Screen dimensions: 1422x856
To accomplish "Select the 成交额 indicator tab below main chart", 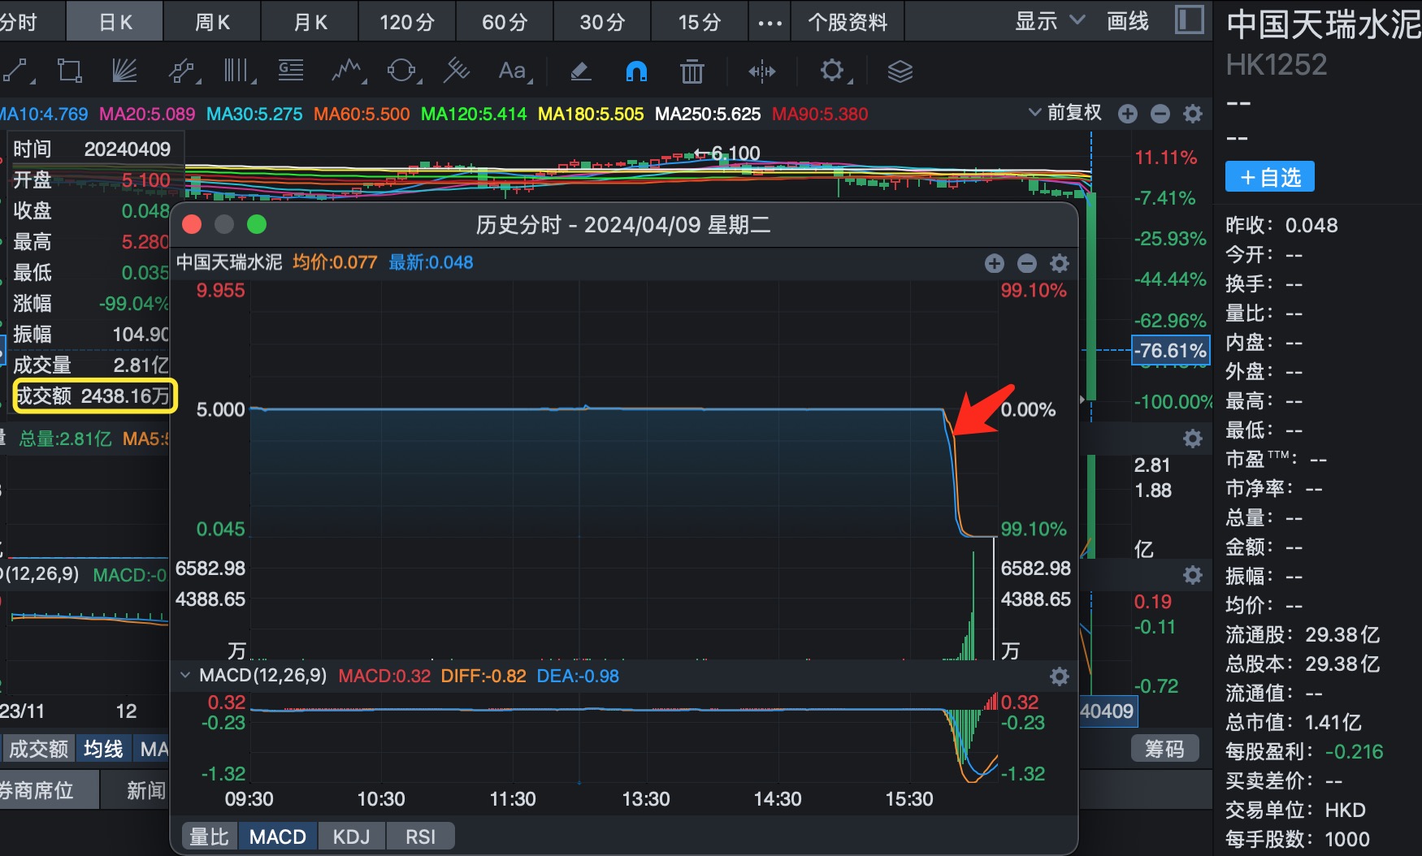I will tap(38, 748).
